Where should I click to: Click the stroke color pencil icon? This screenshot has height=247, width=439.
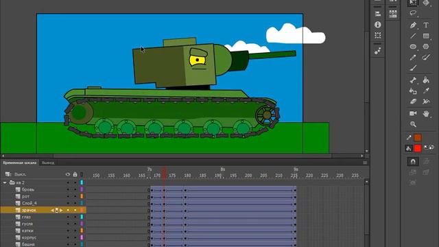tap(409, 137)
